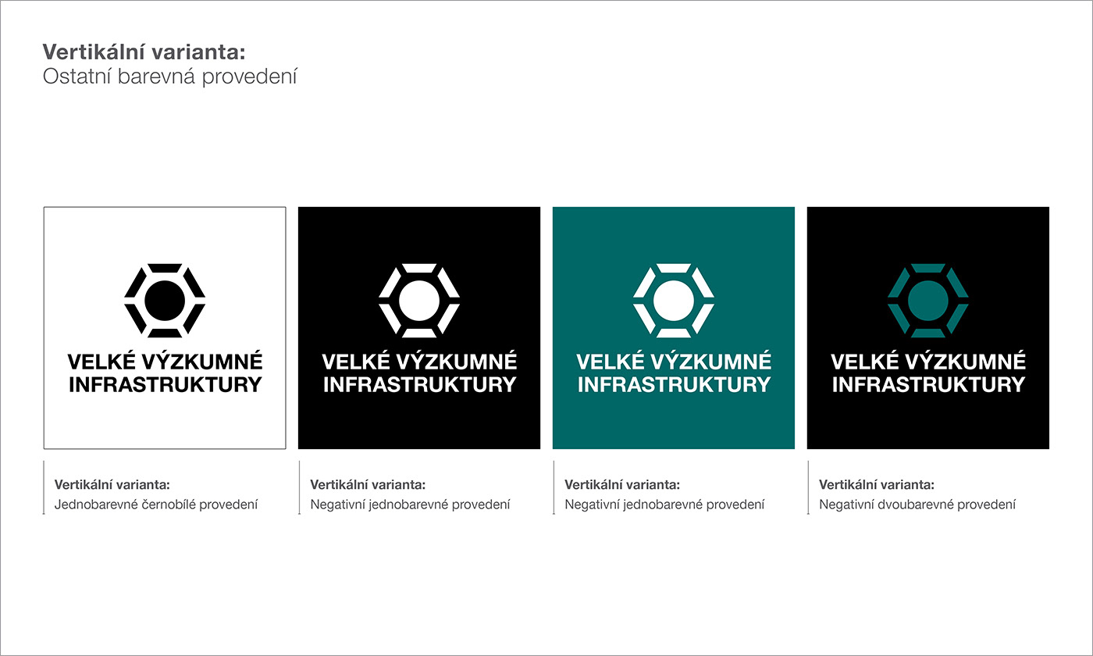Click bold 'Vertikální varianta:' label above 'Negativní dvoubarevné provedení'
This screenshot has height=656, width=1093.
pyautogui.click(x=877, y=484)
